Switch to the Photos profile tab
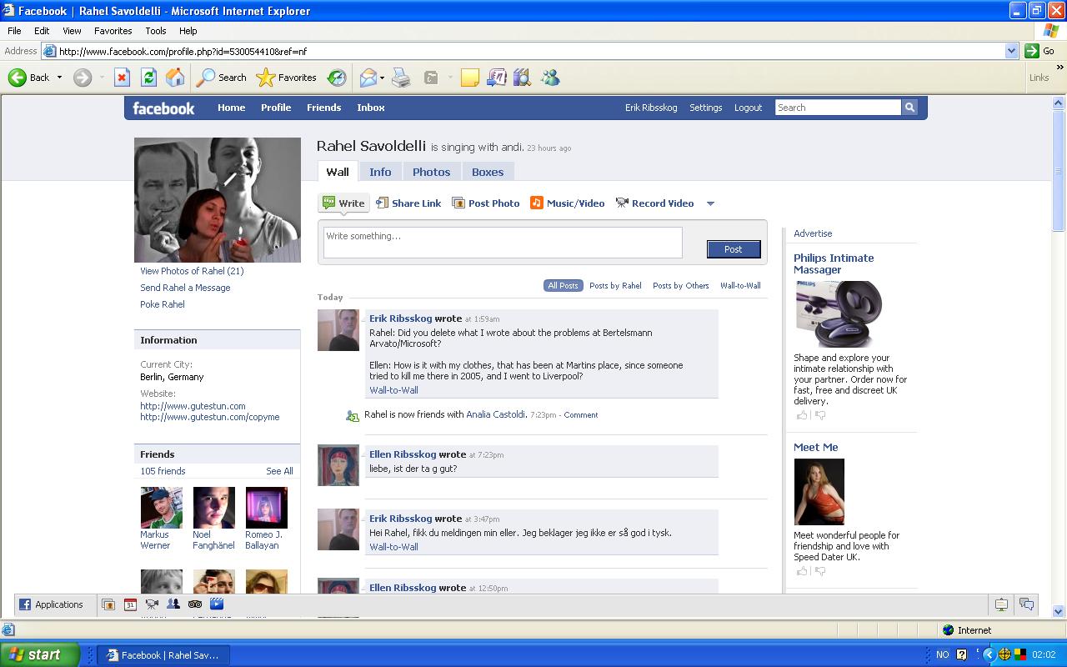 point(431,172)
